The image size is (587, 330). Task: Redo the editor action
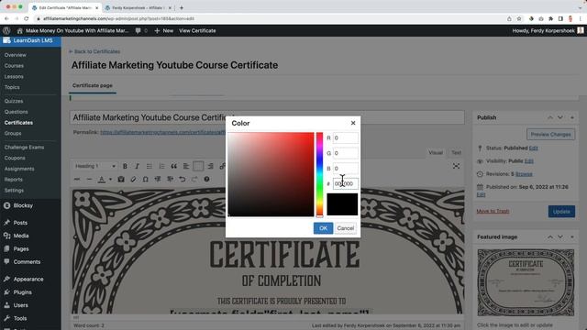tap(194, 180)
